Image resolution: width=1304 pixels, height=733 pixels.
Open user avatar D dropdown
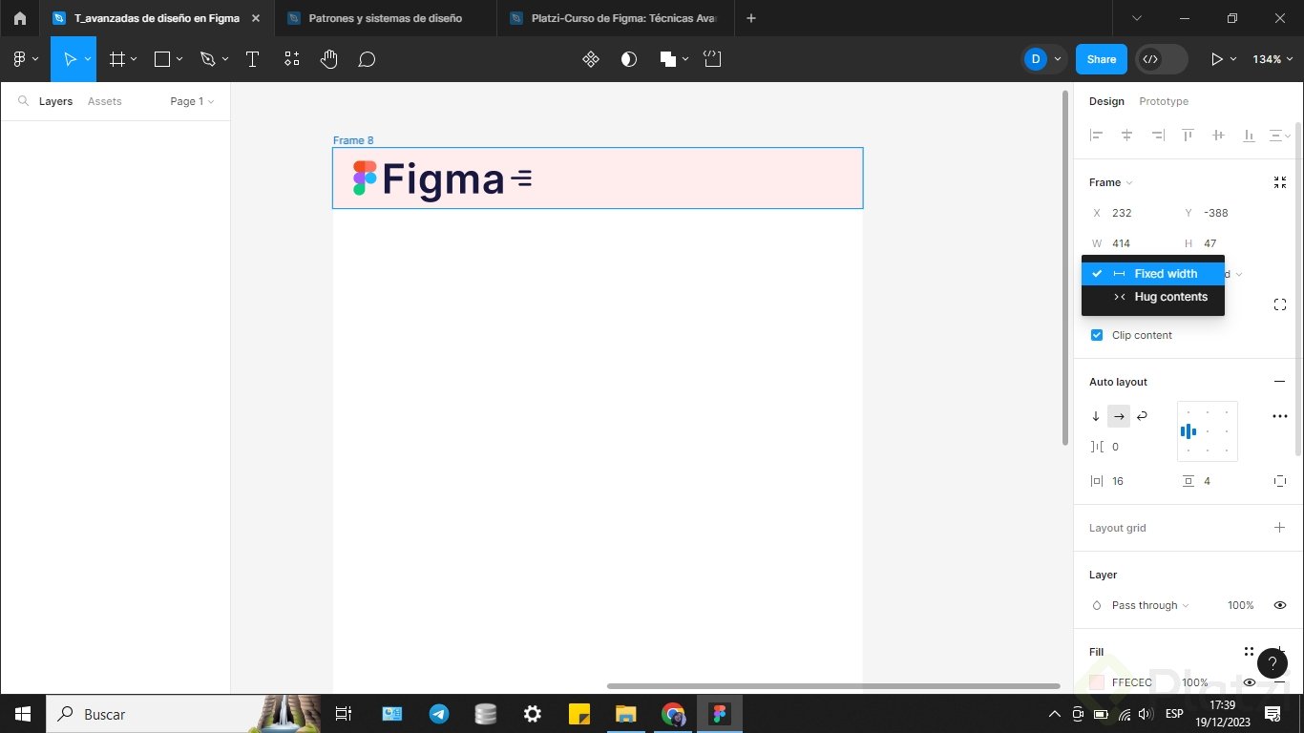click(1042, 59)
